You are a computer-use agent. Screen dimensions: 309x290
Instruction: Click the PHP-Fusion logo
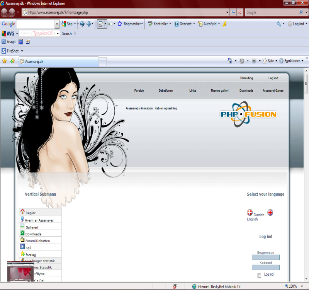pyautogui.click(x=248, y=114)
